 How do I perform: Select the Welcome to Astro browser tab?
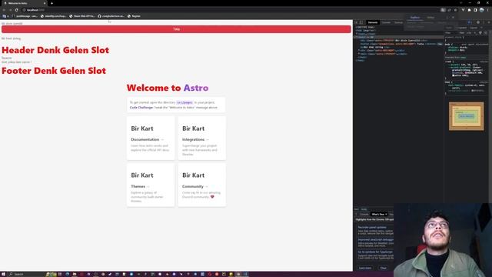[25, 3]
